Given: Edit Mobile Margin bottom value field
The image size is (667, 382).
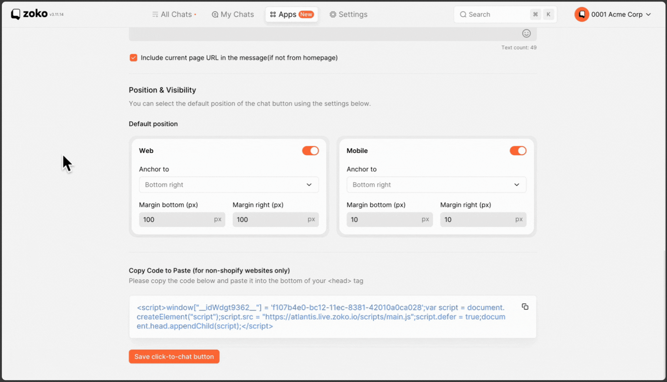Looking at the screenshot, I should tap(390, 220).
